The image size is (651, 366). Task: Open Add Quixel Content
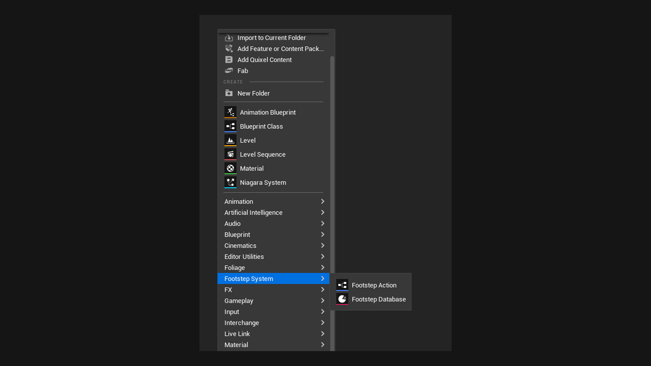click(x=273, y=60)
